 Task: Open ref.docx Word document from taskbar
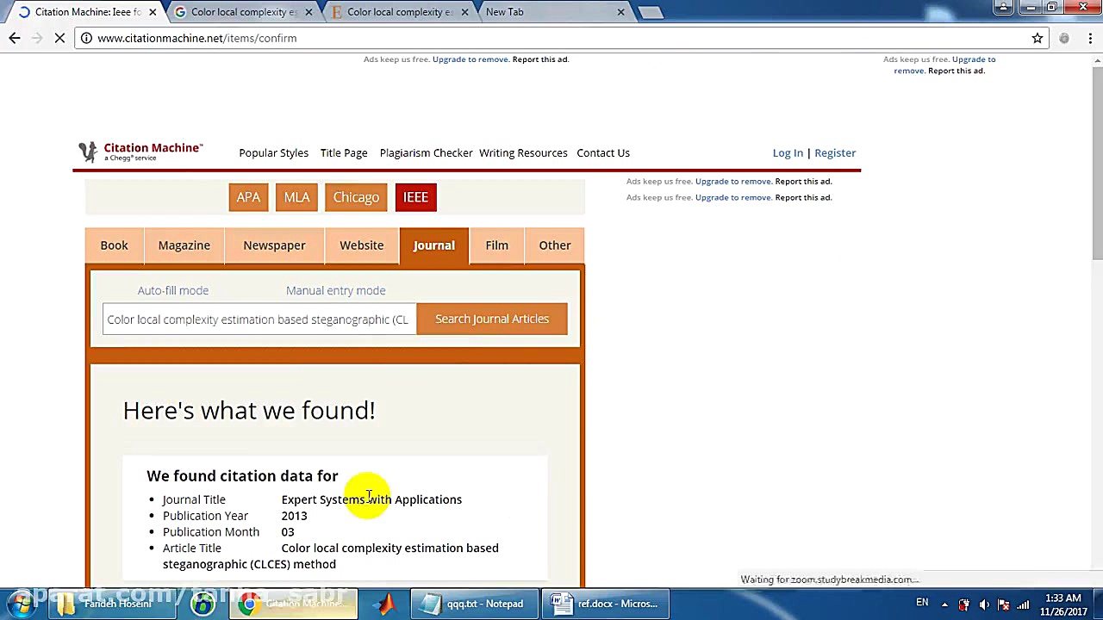pos(606,604)
